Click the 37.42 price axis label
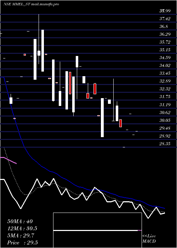 point(165,19)
